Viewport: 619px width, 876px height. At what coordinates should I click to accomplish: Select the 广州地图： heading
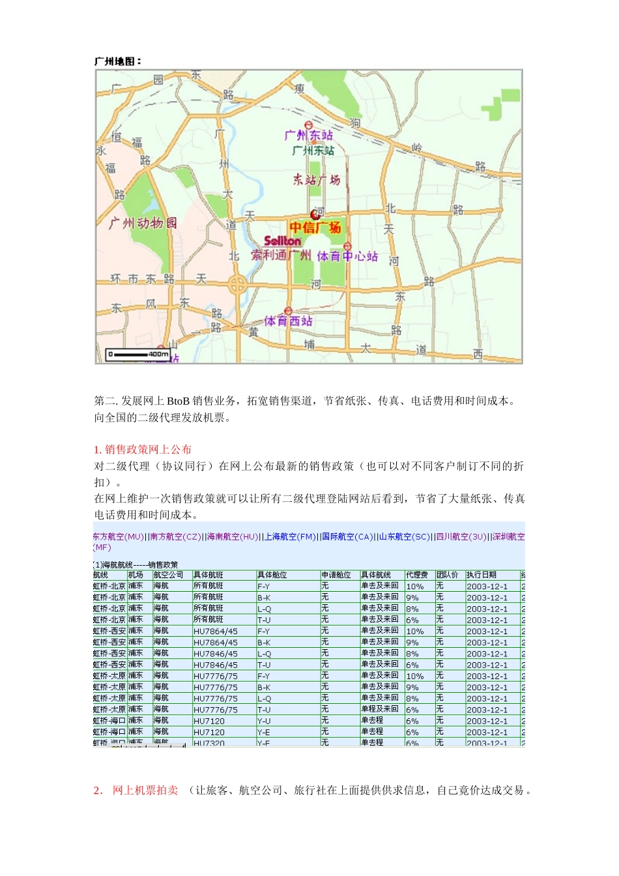[118, 61]
